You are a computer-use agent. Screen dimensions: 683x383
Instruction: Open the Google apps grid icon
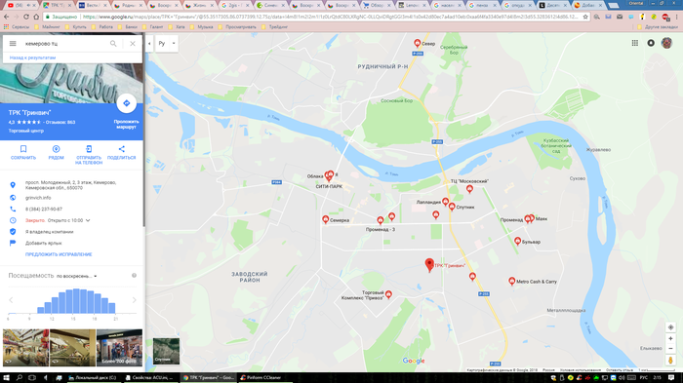(635, 43)
